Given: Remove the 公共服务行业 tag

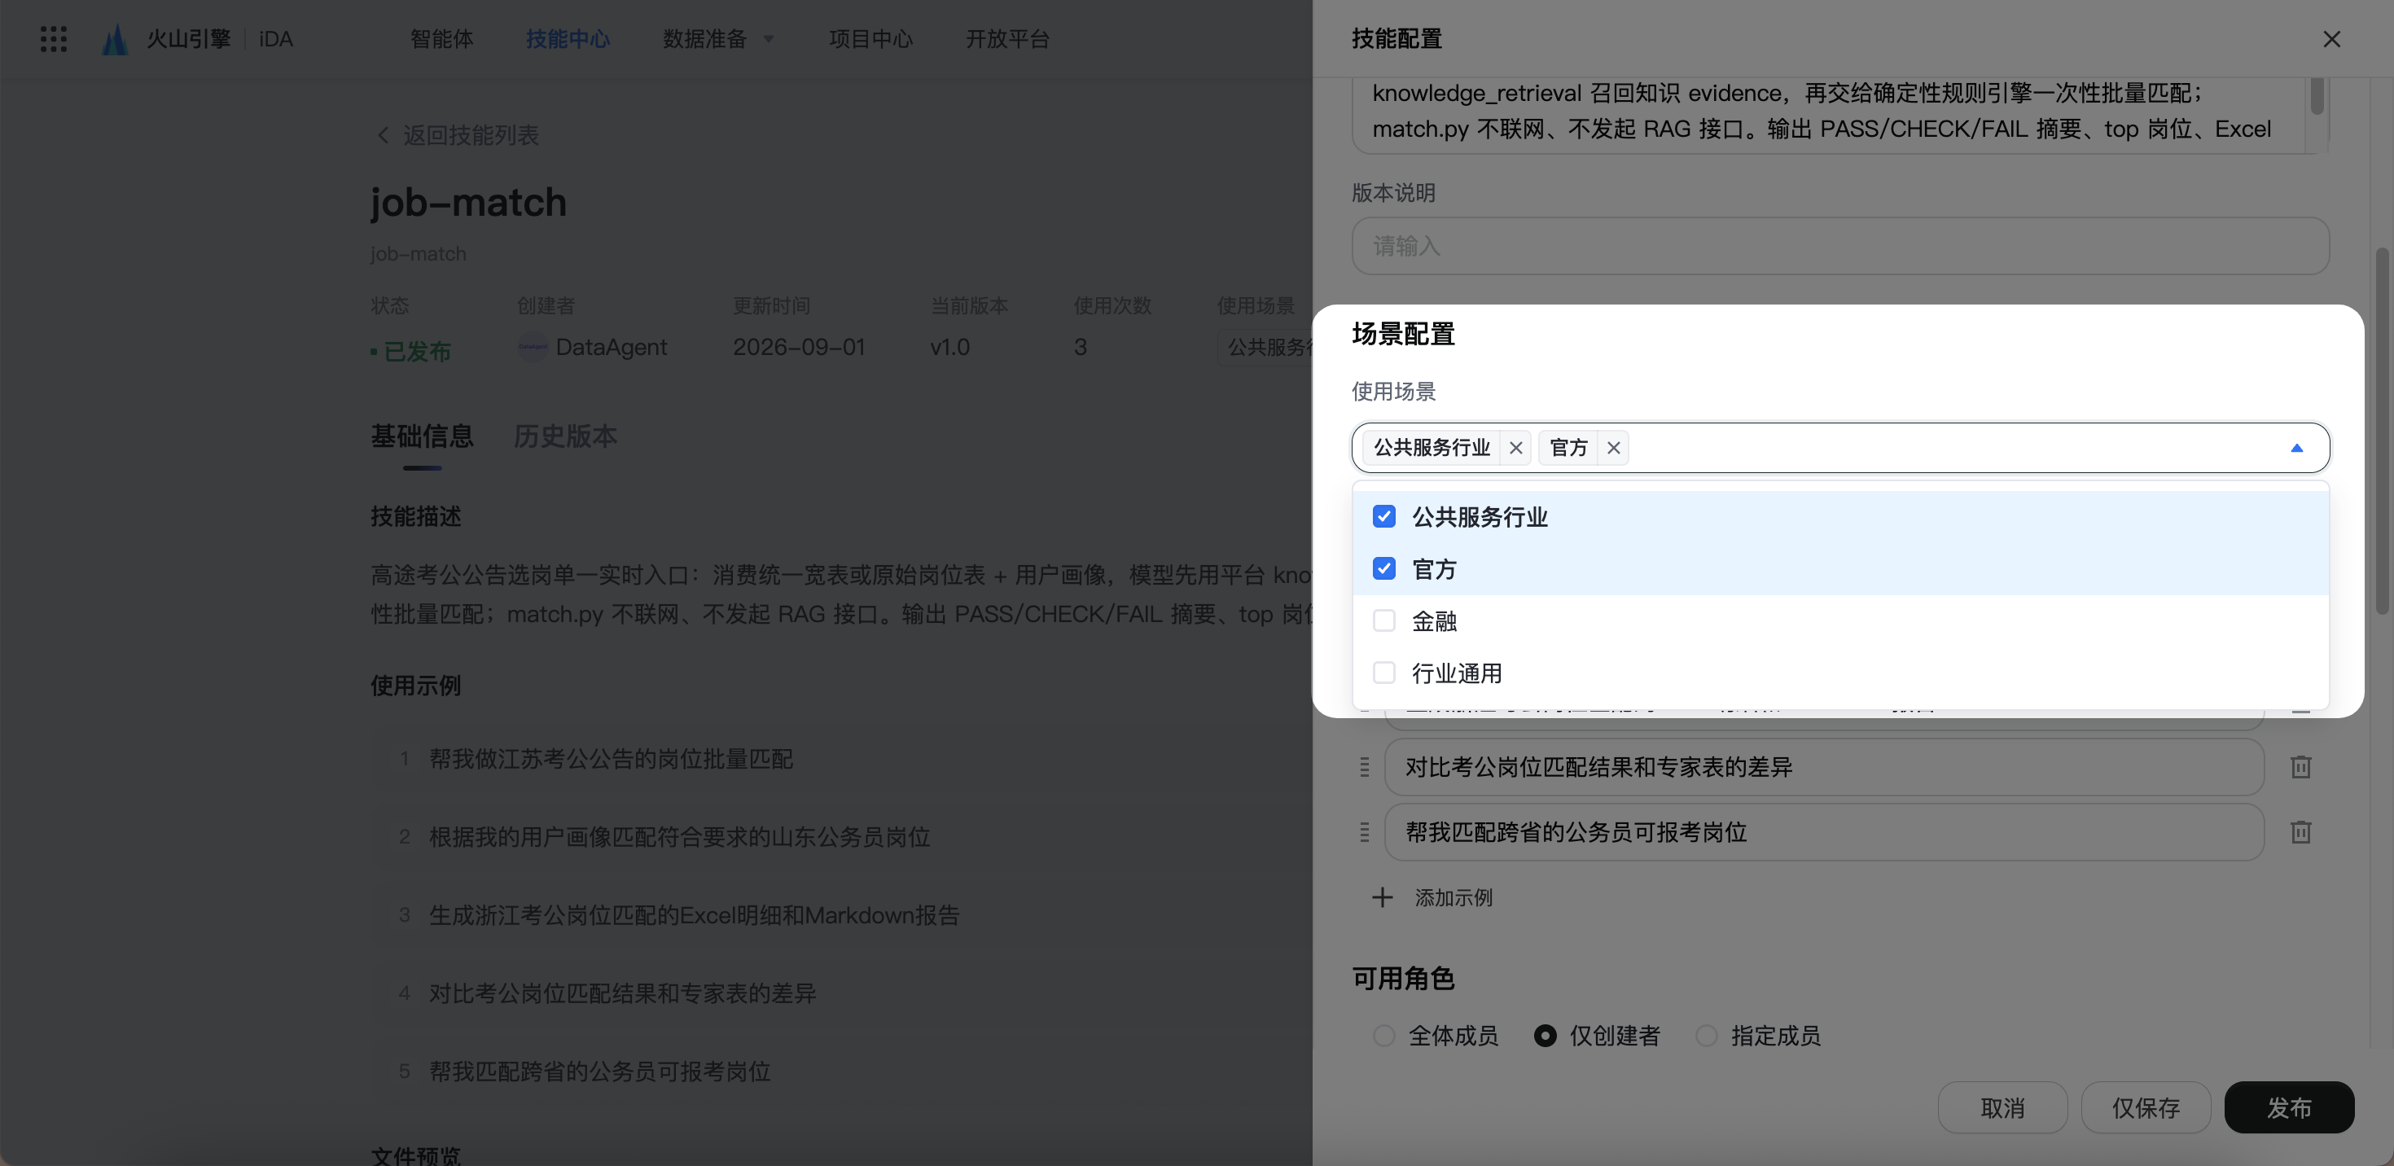Looking at the screenshot, I should point(1515,448).
